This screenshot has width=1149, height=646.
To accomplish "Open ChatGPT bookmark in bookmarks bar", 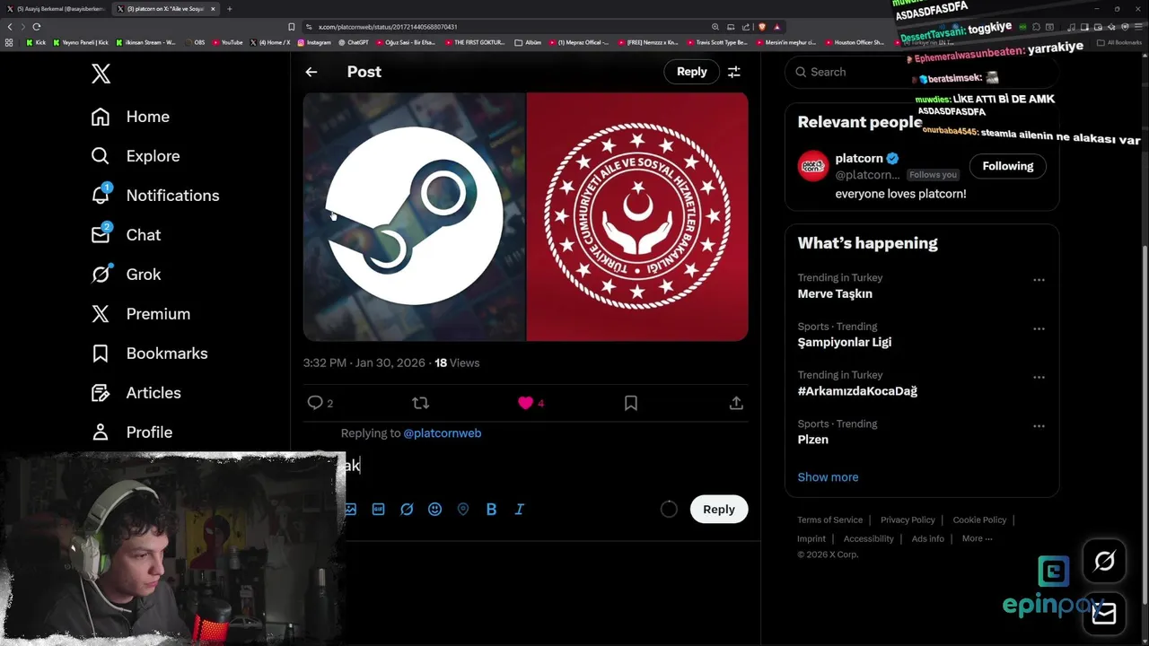I will click(354, 42).
